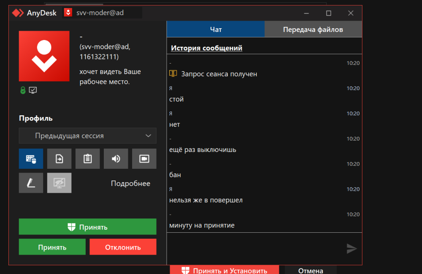
Task: Click the AnyDesk logo icon
Action: point(18,13)
